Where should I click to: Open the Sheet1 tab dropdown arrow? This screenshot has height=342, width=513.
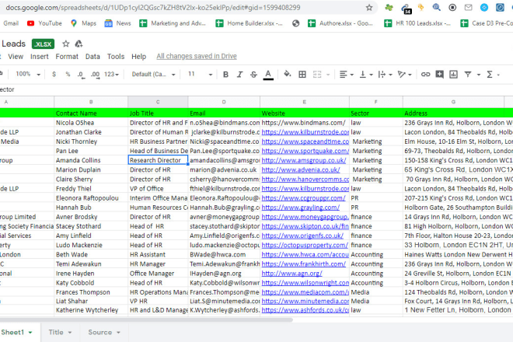coord(30,333)
